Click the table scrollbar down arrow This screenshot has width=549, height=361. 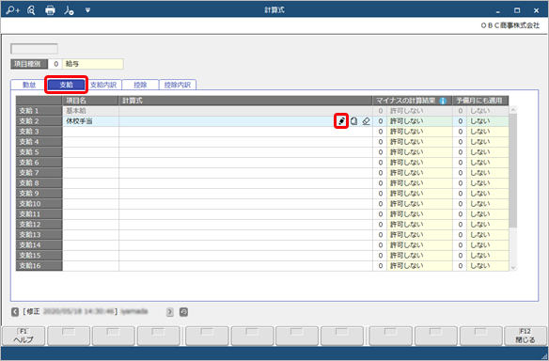tap(513, 268)
